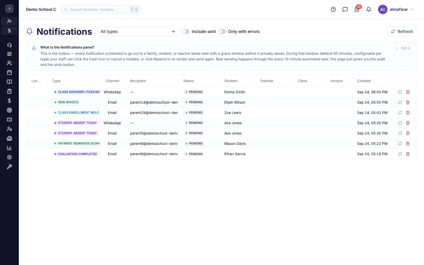424x265 pixels.
Task: Open the alinaflow user menu
Action: coord(396,9)
